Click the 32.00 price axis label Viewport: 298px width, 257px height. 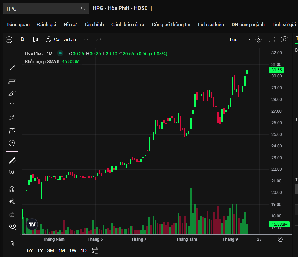tap(276, 53)
